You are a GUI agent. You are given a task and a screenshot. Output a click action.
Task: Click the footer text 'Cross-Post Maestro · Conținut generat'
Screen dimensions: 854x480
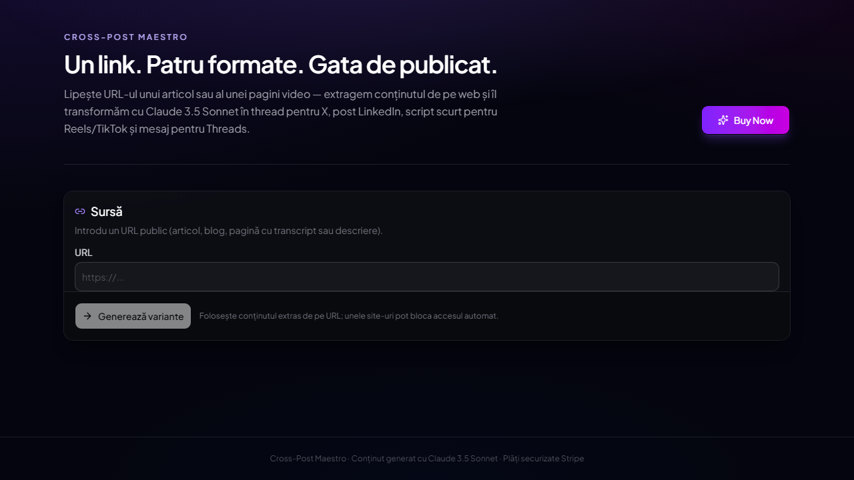(x=427, y=459)
